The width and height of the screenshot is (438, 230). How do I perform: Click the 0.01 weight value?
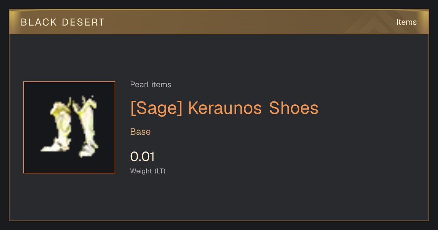142,157
